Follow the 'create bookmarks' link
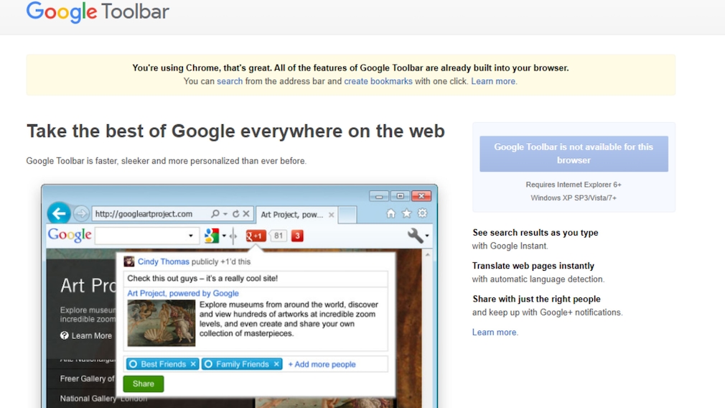 point(378,81)
